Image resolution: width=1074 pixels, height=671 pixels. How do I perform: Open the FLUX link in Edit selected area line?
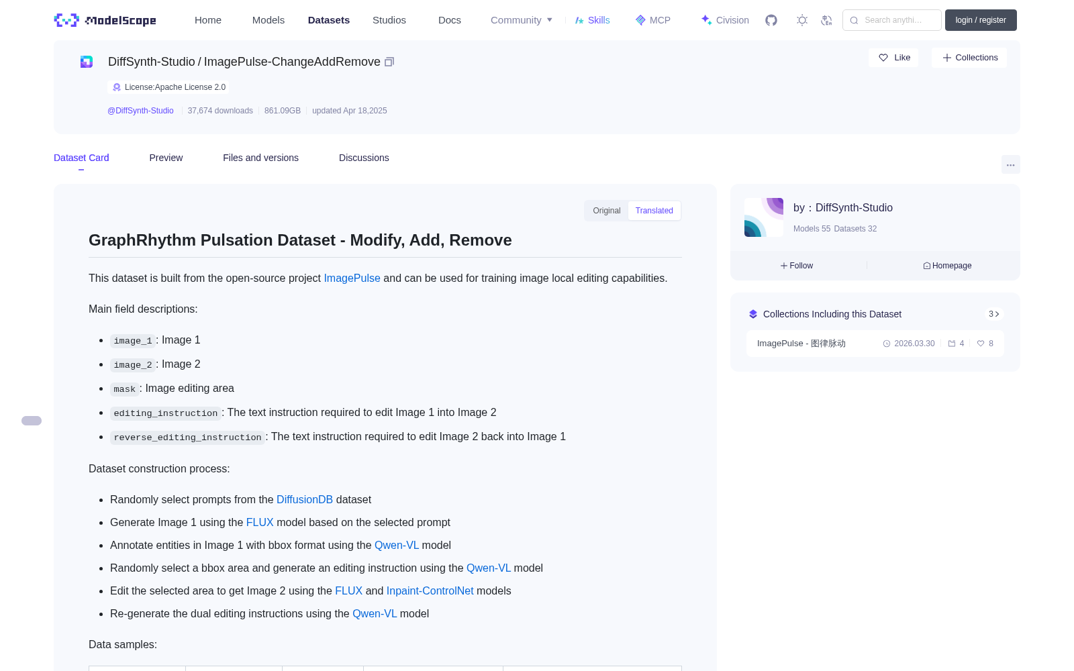(x=348, y=590)
